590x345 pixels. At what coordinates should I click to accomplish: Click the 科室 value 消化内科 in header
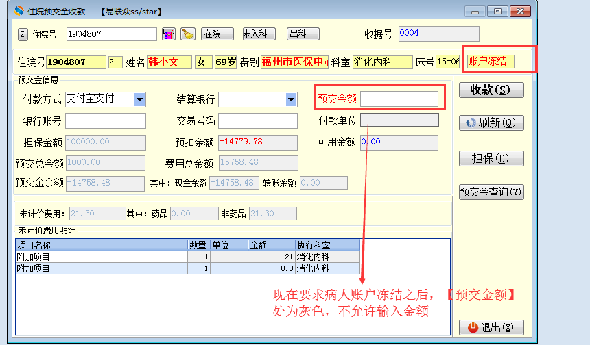(x=382, y=62)
